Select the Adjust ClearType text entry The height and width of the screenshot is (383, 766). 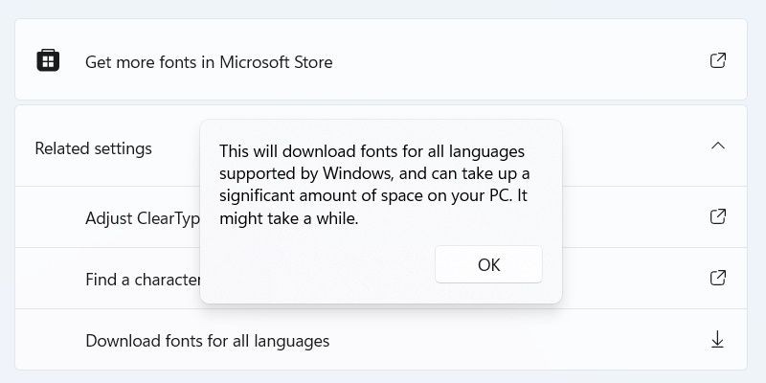tap(143, 218)
